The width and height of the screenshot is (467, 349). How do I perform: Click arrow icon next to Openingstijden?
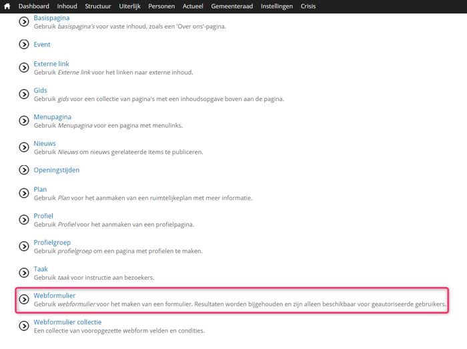(24, 170)
